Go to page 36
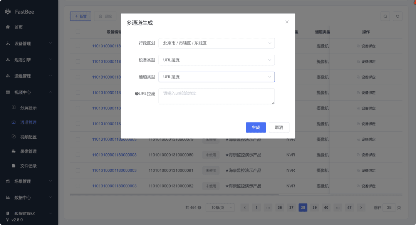This screenshot has width=416, height=225. click(280, 208)
